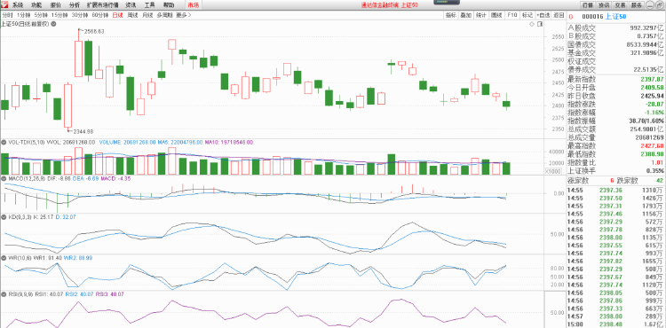Select the 日线 daily chart period
Image resolution: width=666 pixels, height=328 pixels.
[x=117, y=15]
